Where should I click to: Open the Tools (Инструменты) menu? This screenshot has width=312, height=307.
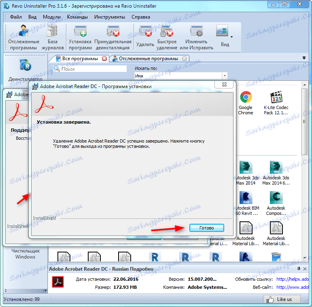110,17
